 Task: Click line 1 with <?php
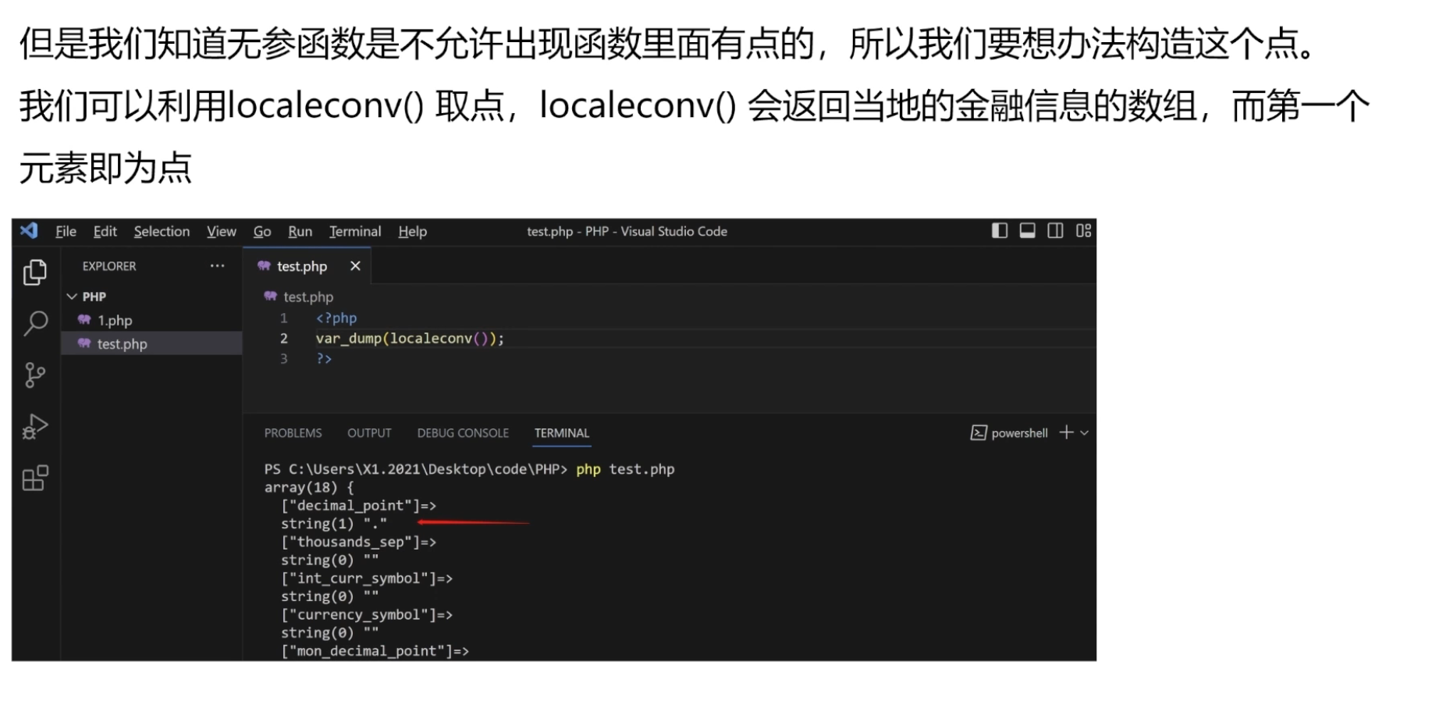[336, 318]
